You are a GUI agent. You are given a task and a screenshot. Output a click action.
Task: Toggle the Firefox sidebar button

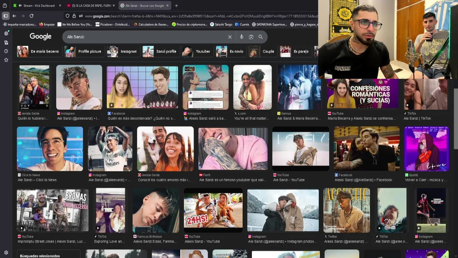(x=6, y=16)
